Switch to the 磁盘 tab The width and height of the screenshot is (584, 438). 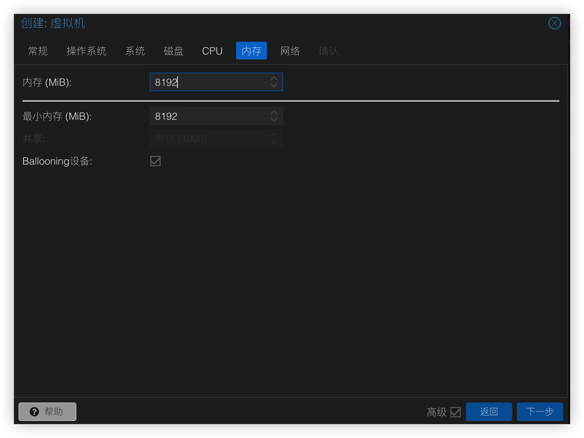coord(173,51)
